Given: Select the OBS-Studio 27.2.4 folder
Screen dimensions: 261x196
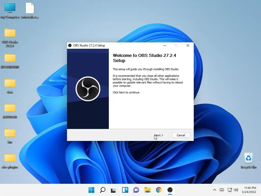Looking at the screenshot, I should pyautogui.click(x=10, y=38).
